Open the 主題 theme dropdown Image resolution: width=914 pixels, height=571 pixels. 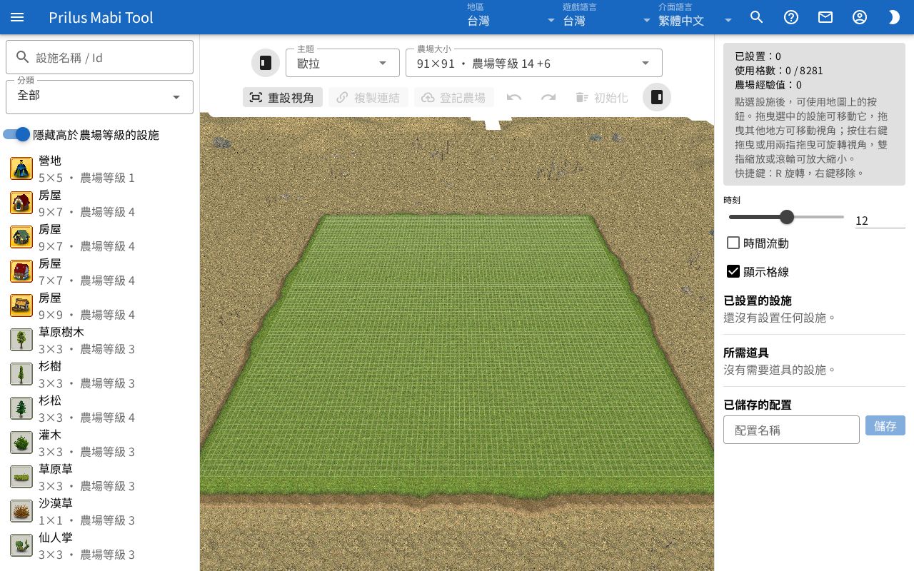pos(343,63)
